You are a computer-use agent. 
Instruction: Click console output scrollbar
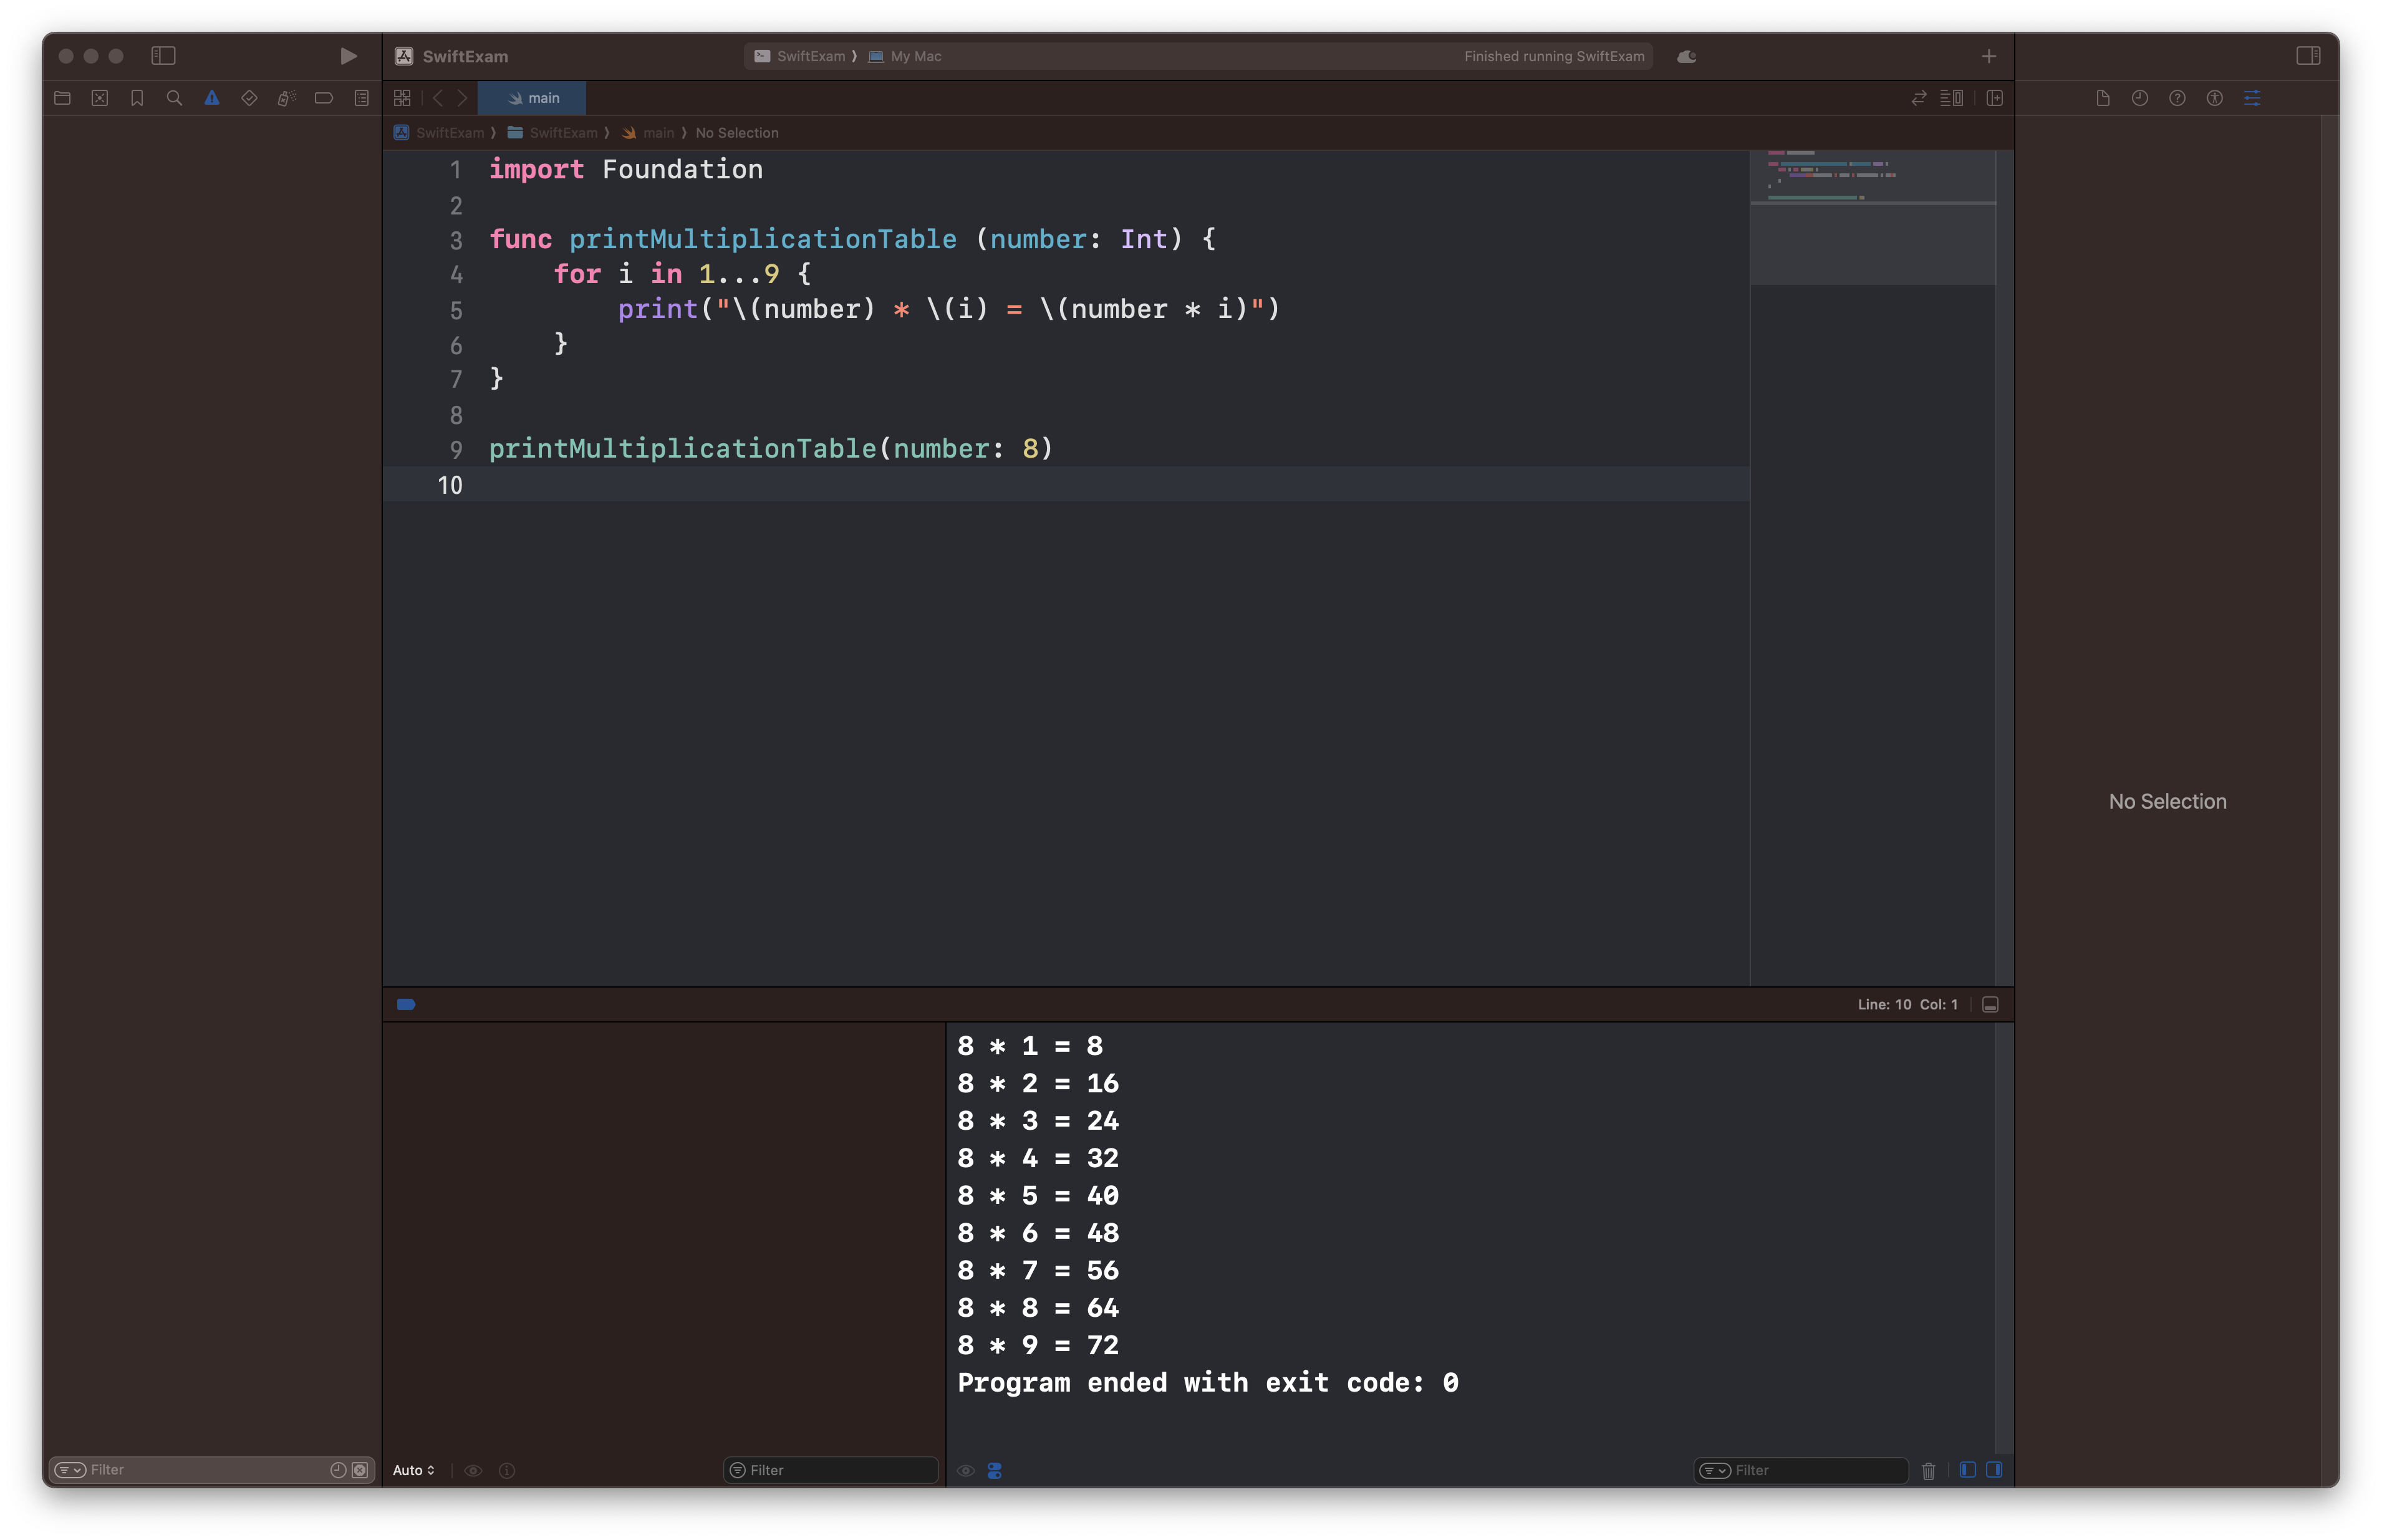point(2004,1238)
